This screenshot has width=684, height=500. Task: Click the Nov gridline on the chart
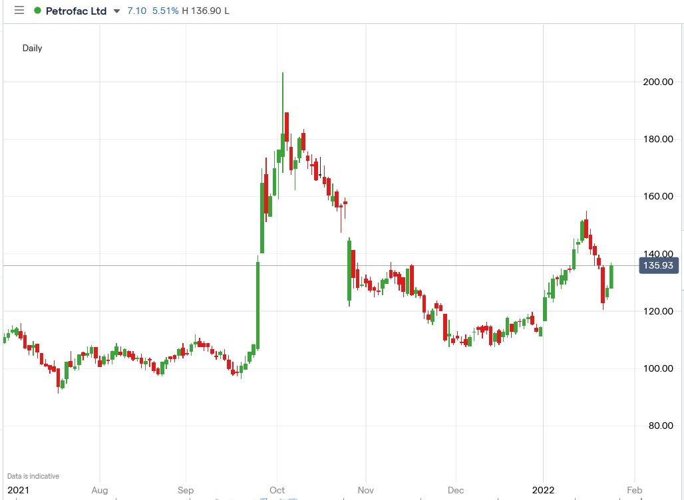(x=365, y=266)
